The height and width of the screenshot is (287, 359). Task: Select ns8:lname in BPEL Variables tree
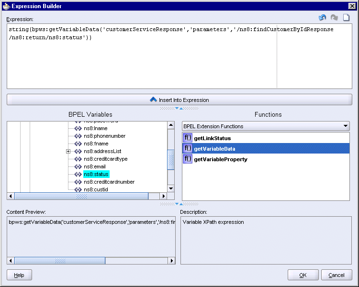95,128
